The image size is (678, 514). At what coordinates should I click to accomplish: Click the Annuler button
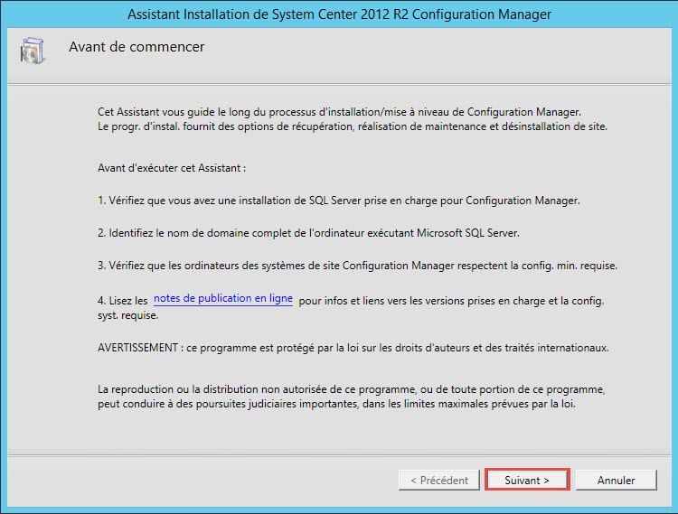pos(616,480)
